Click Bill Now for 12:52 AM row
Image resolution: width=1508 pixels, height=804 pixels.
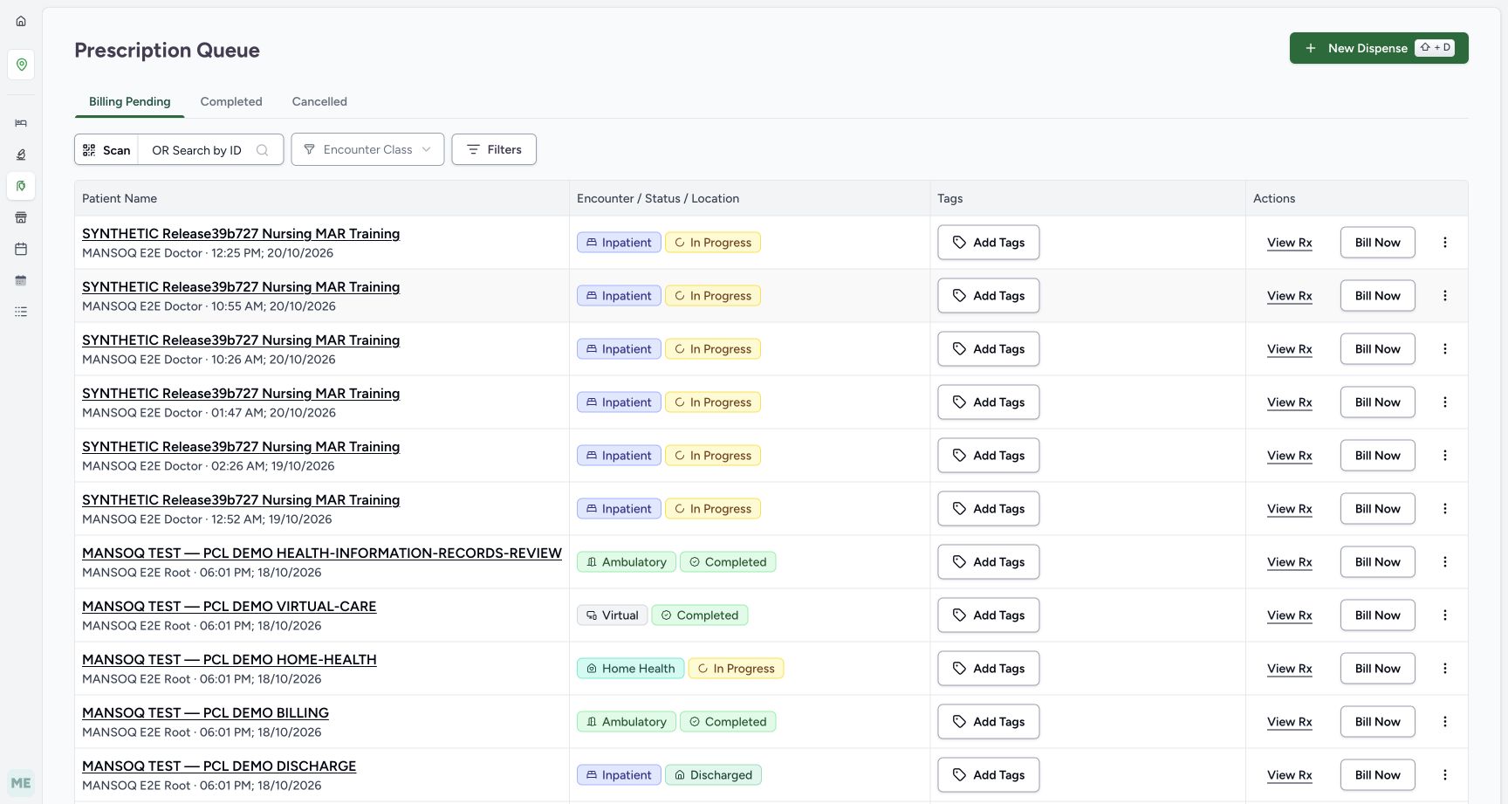click(1377, 509)
